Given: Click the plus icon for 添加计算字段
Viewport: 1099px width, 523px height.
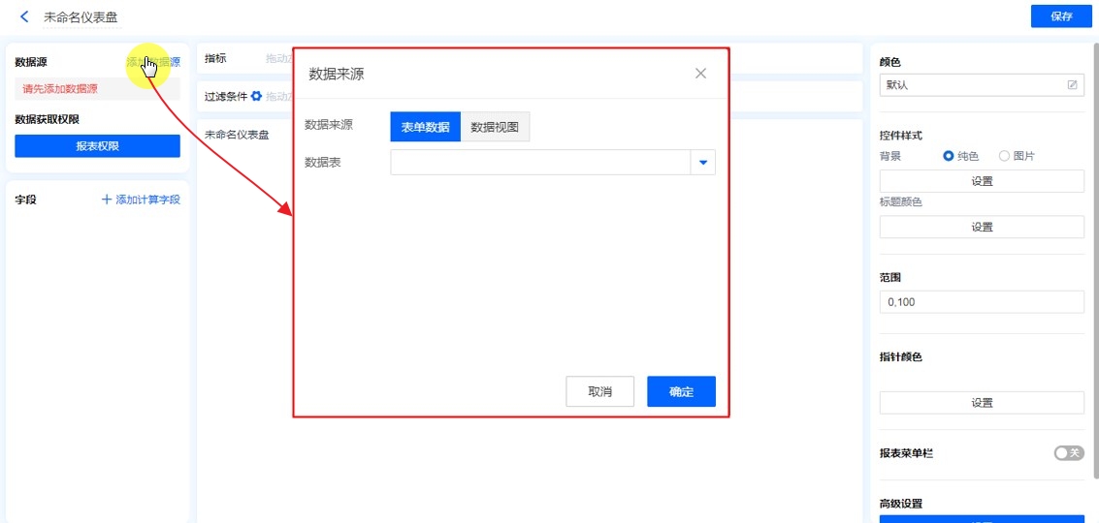Looking at the screenshot, I should coord(107,200).
